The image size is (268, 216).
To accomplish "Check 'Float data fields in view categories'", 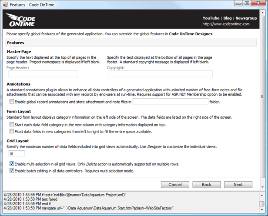I will click(12, 131).
